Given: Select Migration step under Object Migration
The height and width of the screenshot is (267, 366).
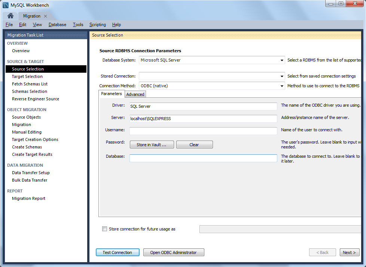Looking at the screenshot, I should [x=21, y=125].
